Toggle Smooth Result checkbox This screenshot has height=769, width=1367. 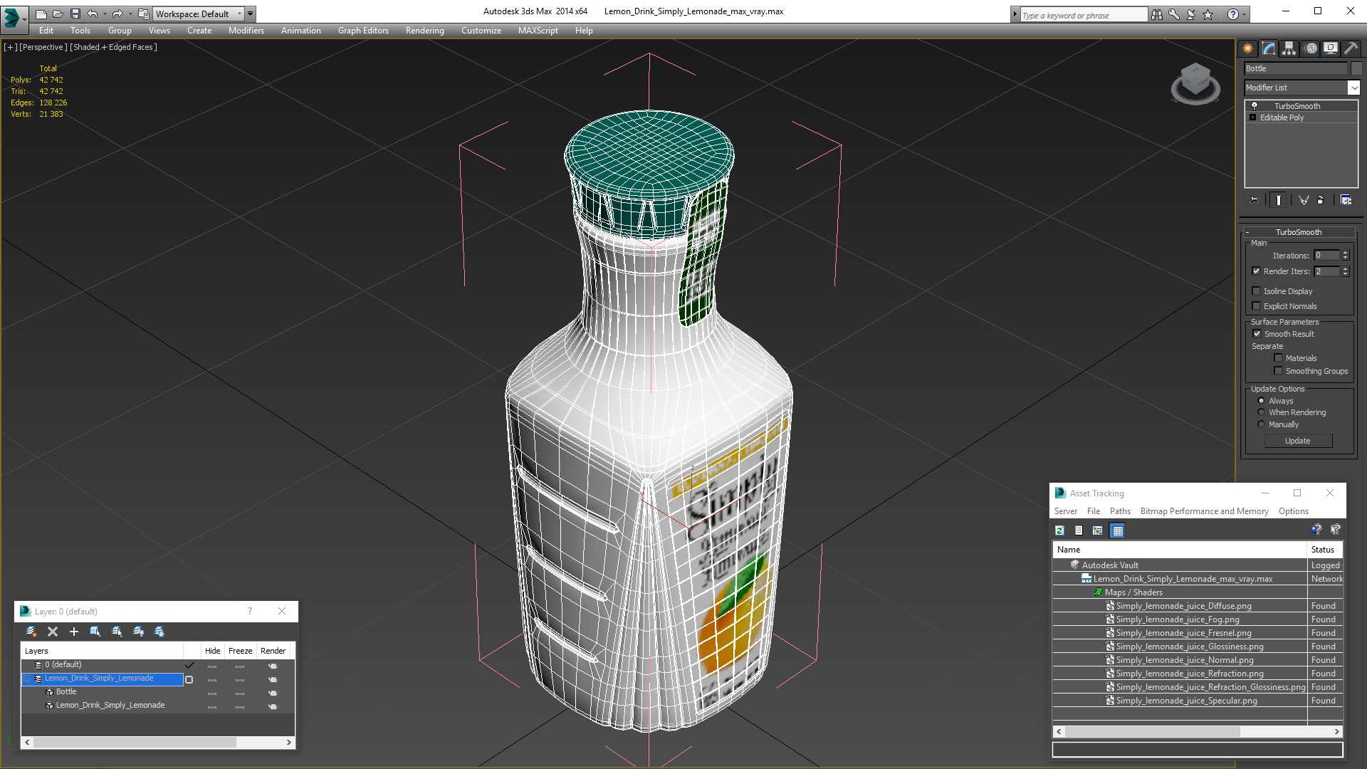click(1257, 334)
